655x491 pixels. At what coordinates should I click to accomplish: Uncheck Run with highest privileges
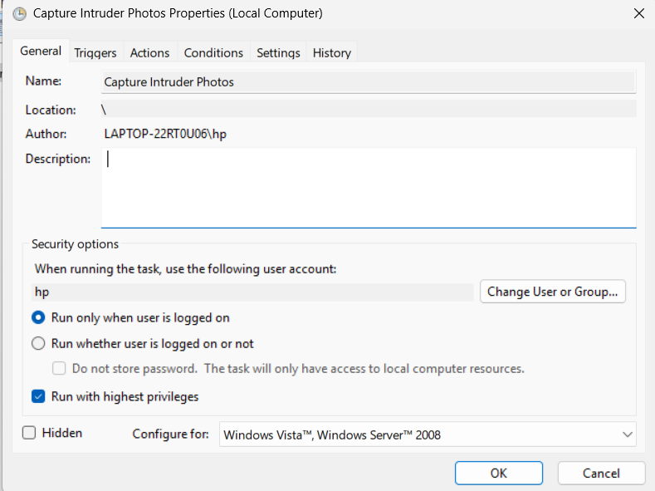tap(38, 396)
